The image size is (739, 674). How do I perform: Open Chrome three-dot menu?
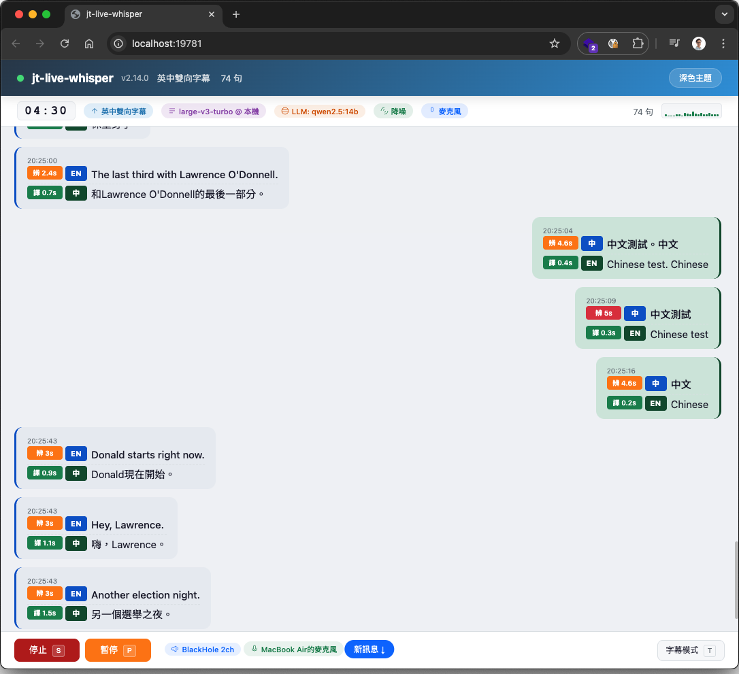[723, 44]
